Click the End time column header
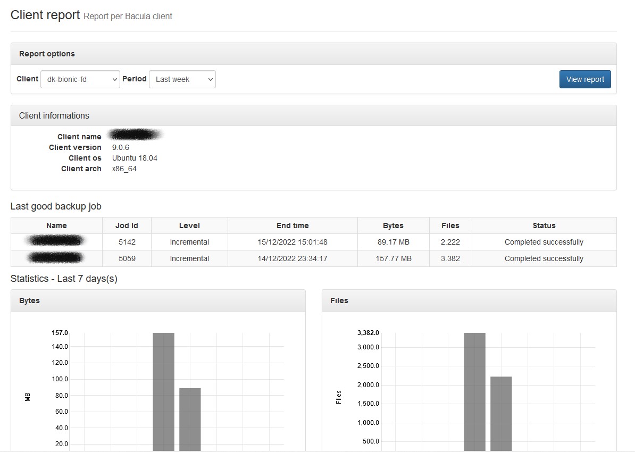 (293, 225)
